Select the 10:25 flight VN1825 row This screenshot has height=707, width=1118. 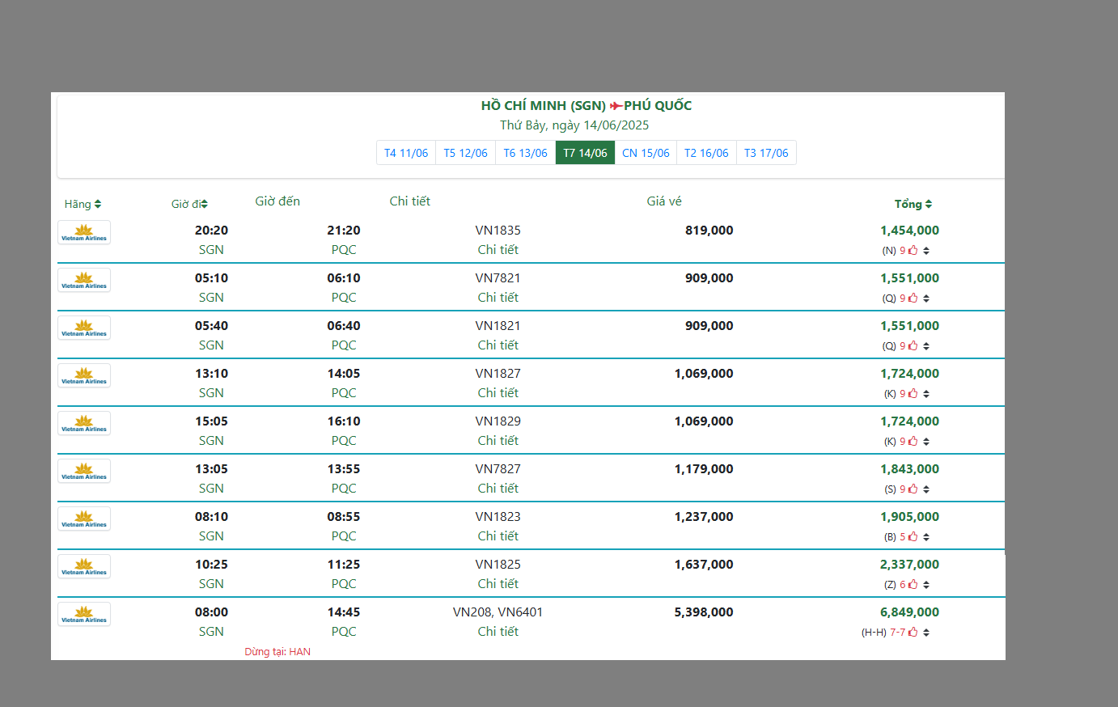[498, 565]
